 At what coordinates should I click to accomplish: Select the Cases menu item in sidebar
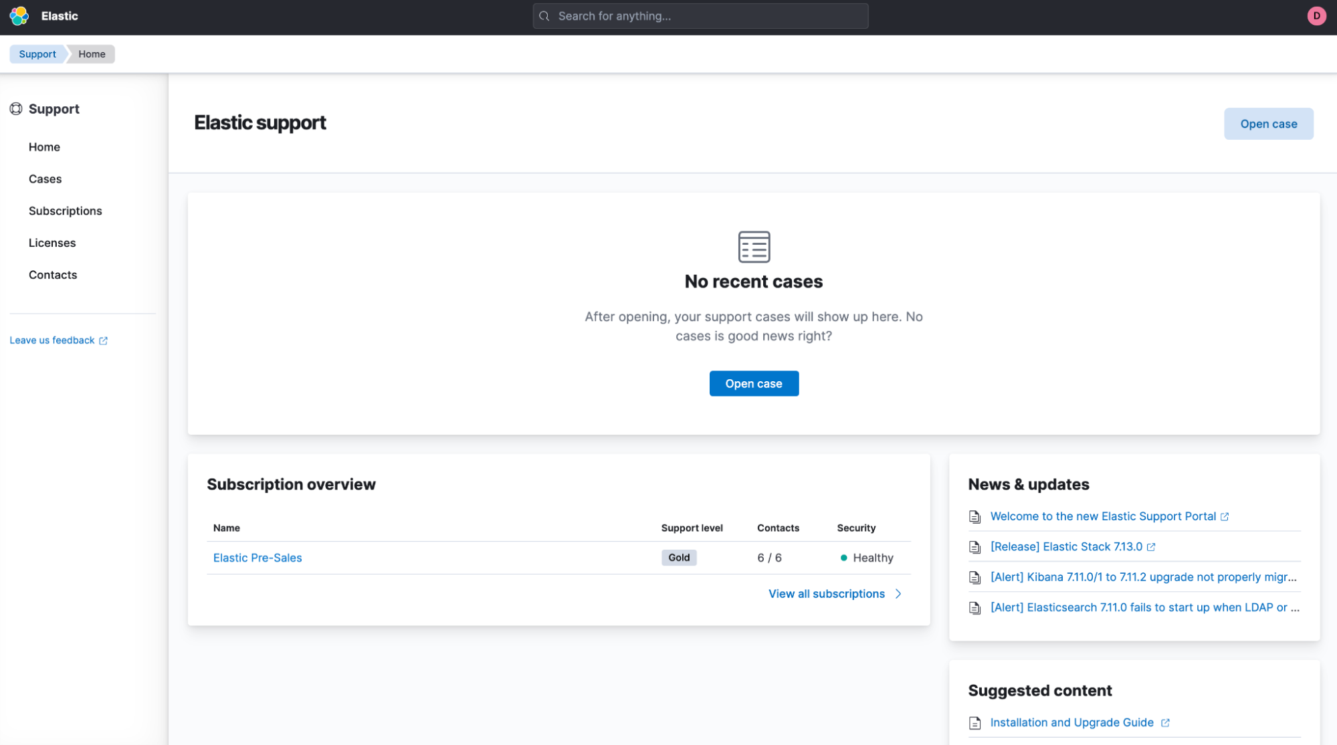point(46,178)
